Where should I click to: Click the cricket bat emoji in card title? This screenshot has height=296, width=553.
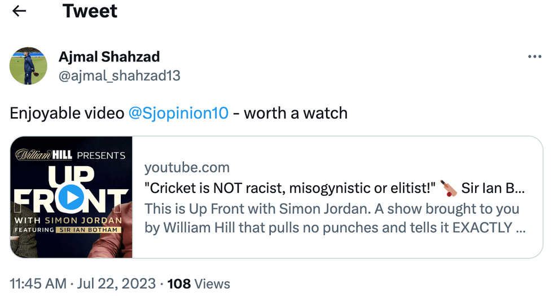449,188
